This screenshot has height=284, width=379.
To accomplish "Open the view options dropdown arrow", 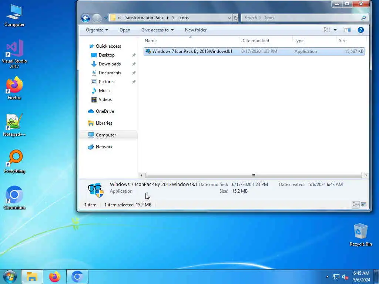I will (x=335, y=30).
